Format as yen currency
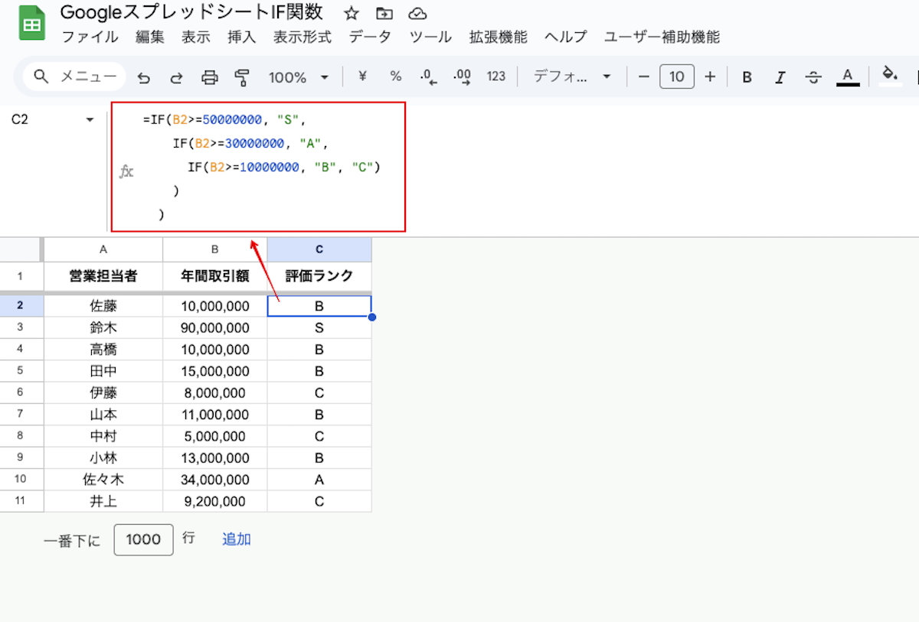919x622 pixels. [363, 77]
